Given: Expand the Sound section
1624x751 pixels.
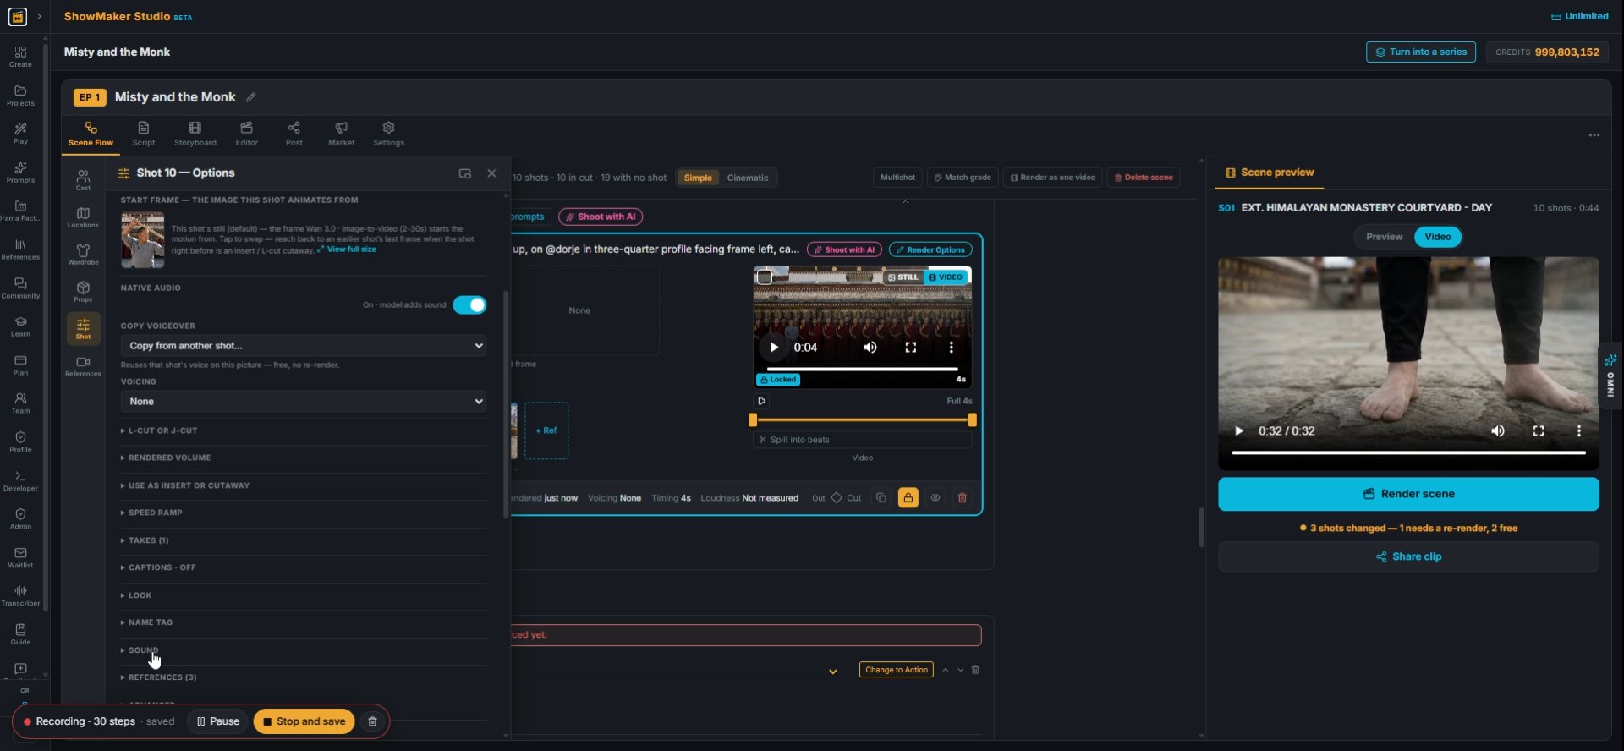Looking at the screenshot, I should 304,650.
